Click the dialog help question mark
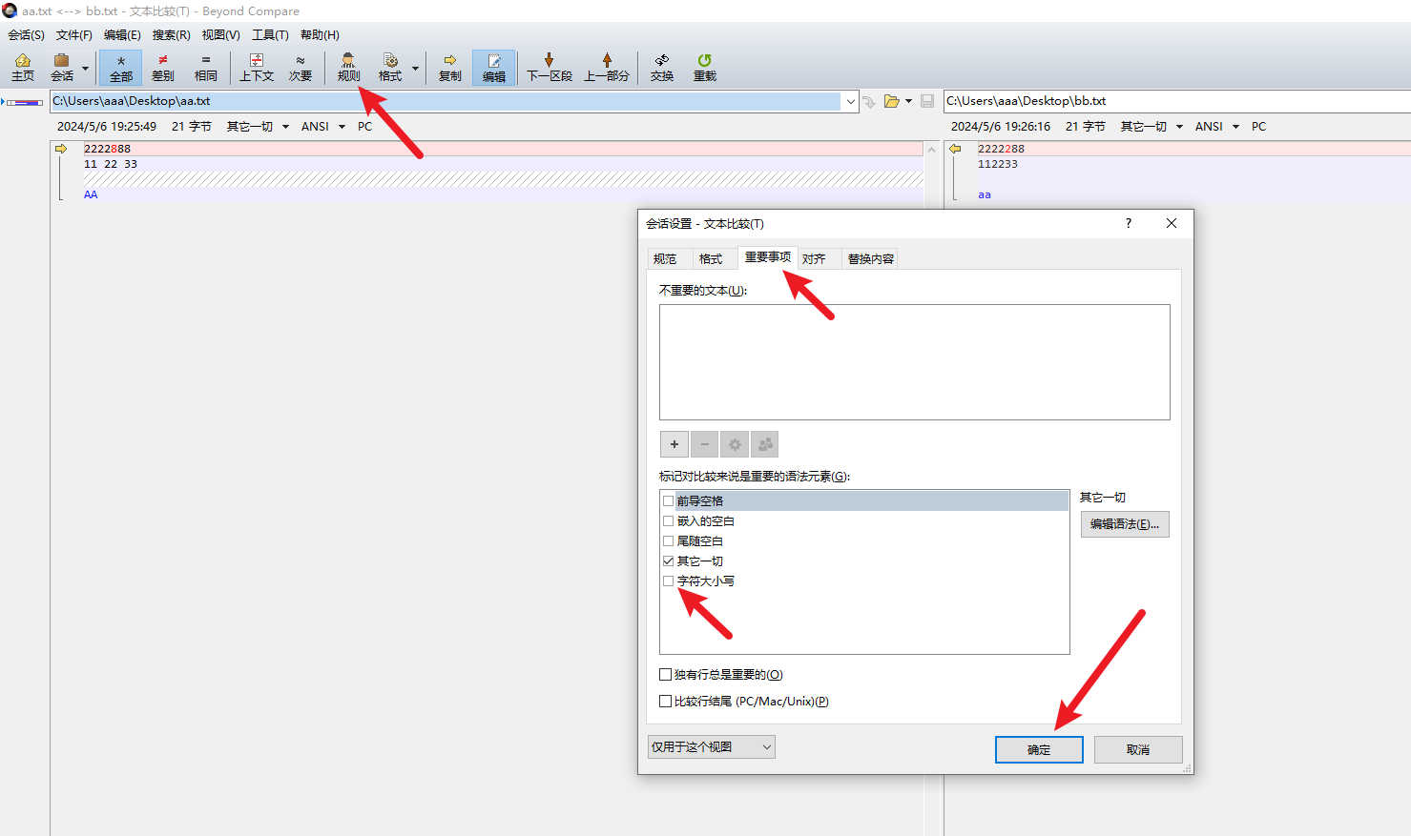Viewport: 1411px width, 836px height. tap(1129, 223)
